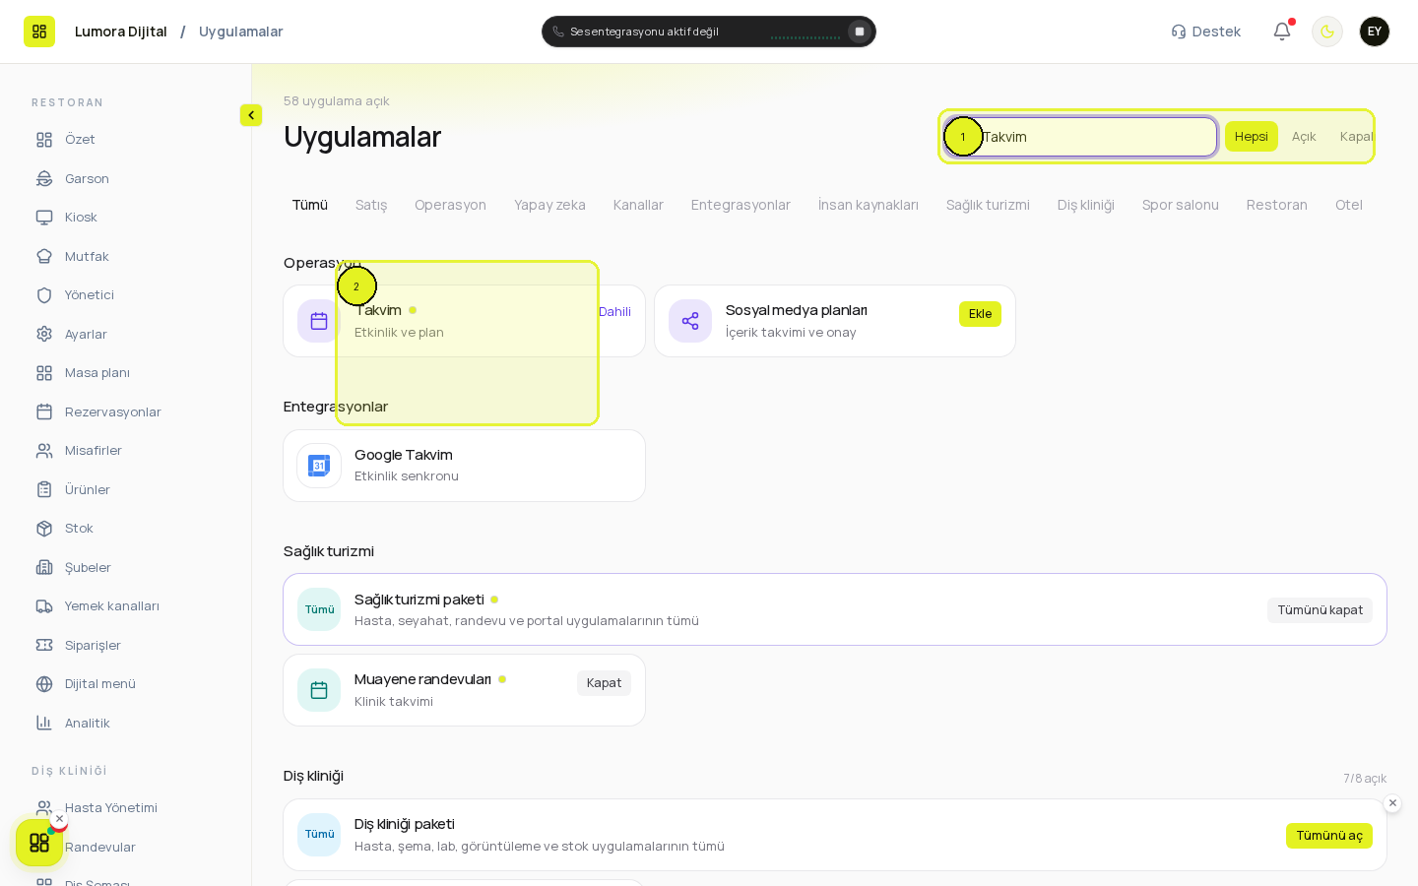Select the Kapalı filter option
Image resolution: width=1418 pixels, height=886 pixels.
[x=1356, y=137]
